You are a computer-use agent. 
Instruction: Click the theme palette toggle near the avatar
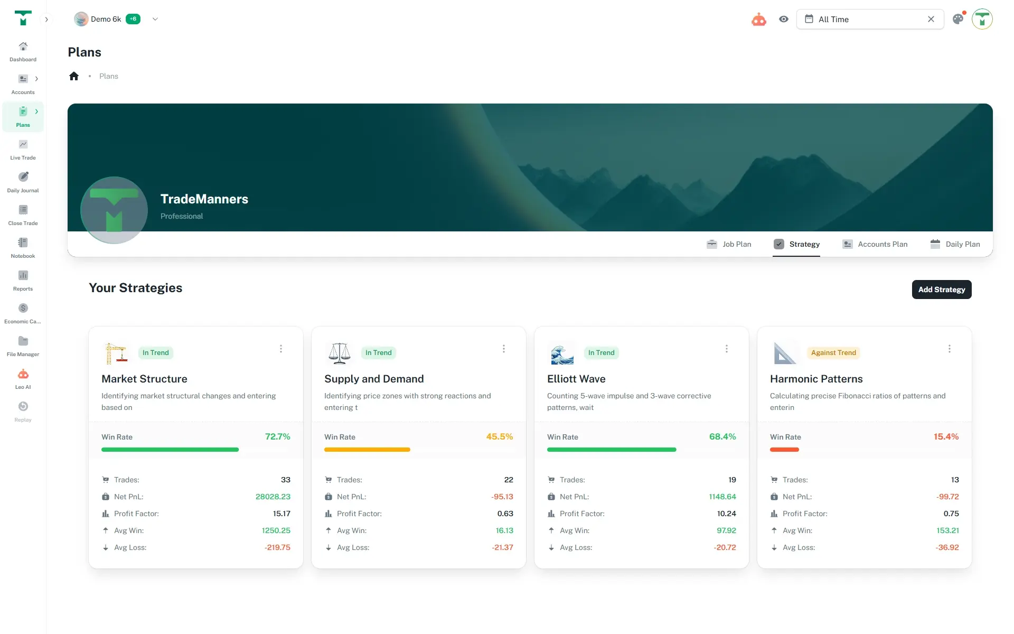pyautogui.click(x=959, y=19)
